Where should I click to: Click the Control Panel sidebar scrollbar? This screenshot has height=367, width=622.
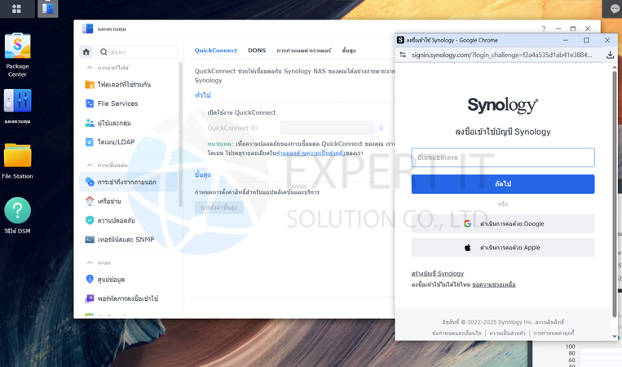tap(180, 135)
